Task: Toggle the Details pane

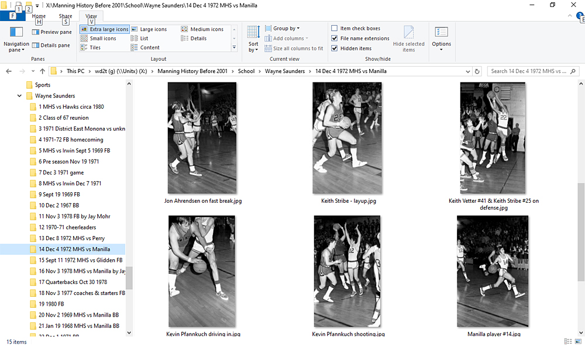Action: pyautogui.click(x=51, y=46)
